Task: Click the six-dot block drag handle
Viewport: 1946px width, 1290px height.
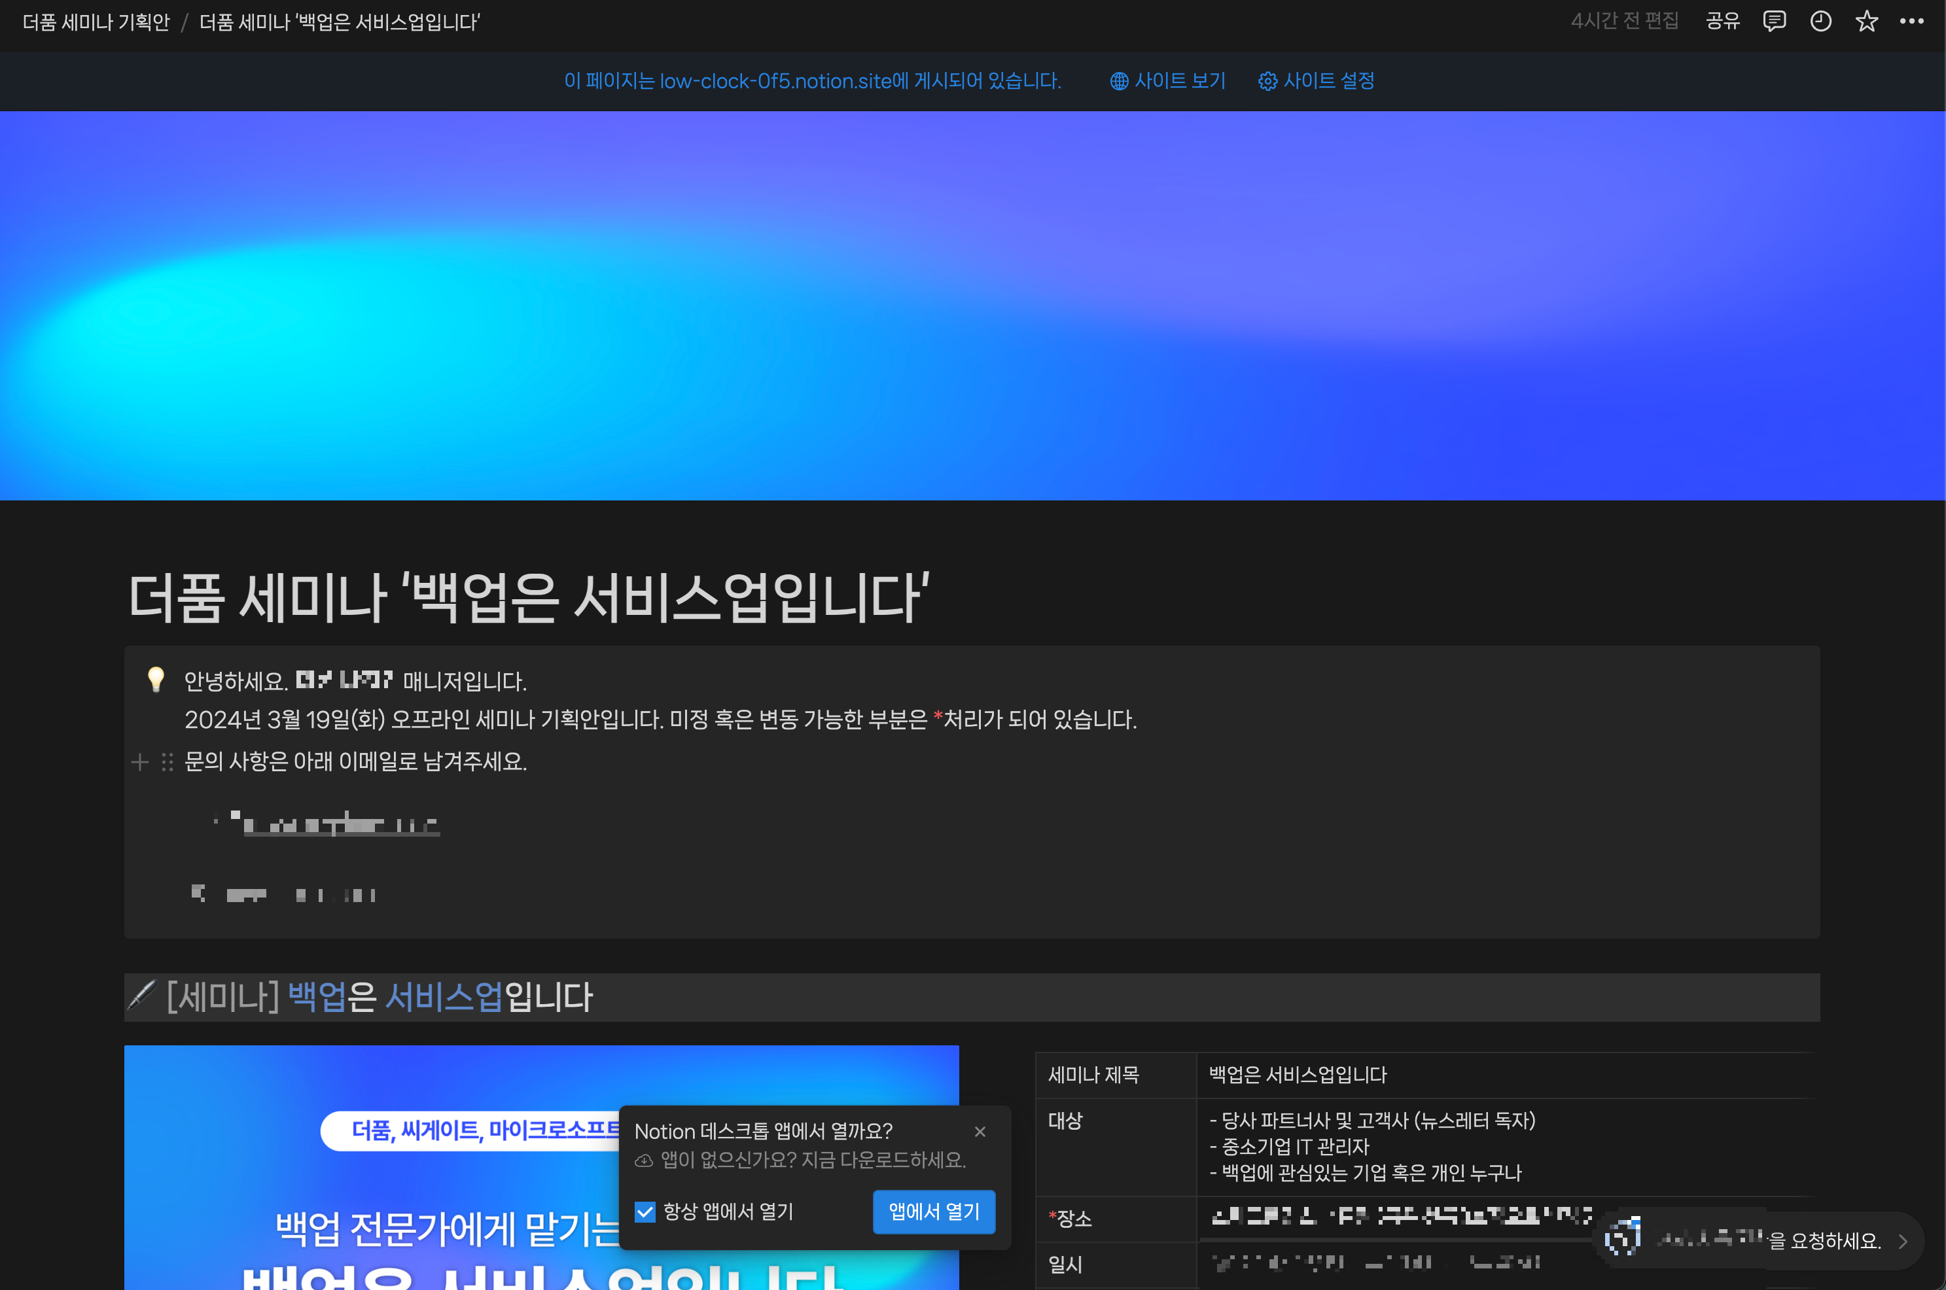Action: (x=167, y=762)
